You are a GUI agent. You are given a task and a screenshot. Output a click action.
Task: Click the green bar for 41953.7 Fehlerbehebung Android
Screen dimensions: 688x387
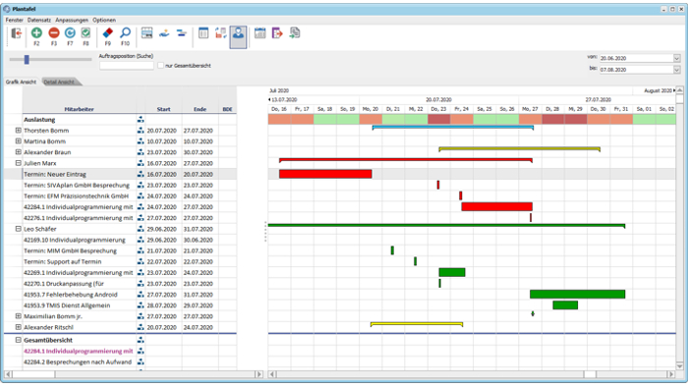578,294
